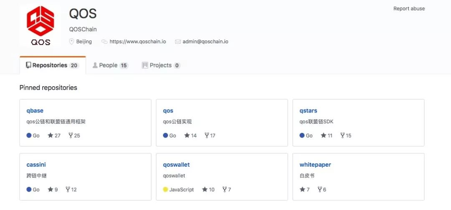Click the yellow JavaScript language dot on qoswallet
The width and height of the screenshot is (451, 210).
[165, 189]
